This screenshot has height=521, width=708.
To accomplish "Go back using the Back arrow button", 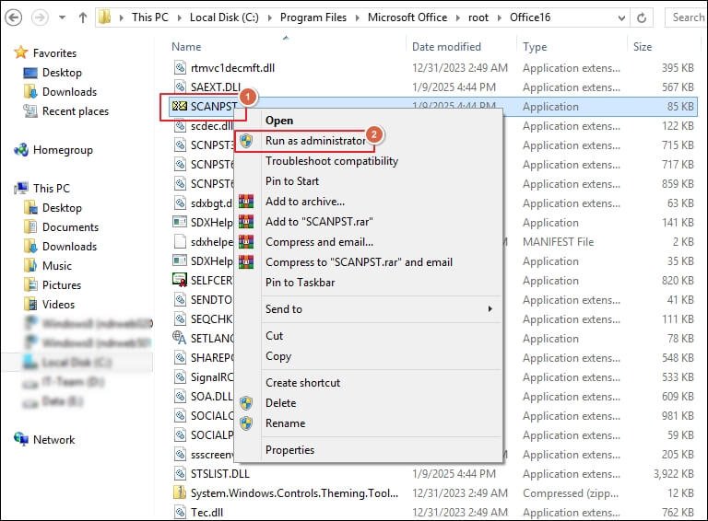I will (14, 18).
